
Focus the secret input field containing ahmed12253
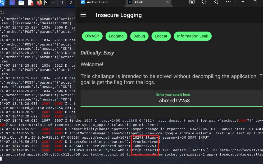pos(172,98)
